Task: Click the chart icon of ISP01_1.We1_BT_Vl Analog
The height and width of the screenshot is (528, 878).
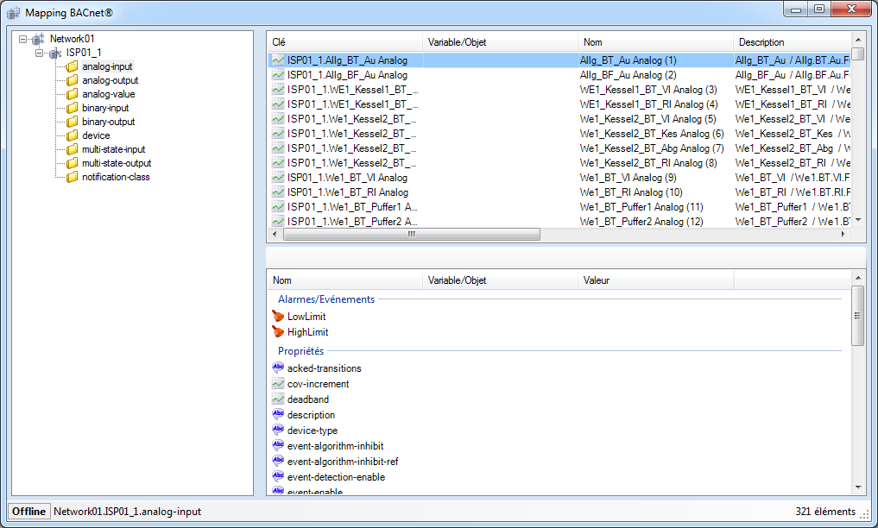Action: pyautogui.click(x=278, y=178)
